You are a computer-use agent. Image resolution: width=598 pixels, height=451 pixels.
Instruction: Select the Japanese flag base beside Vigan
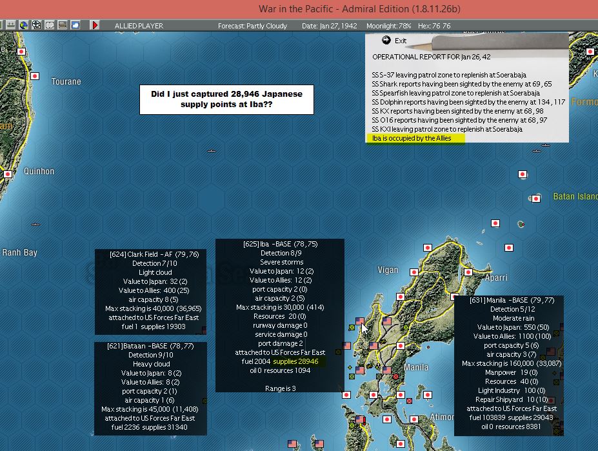(414, 272)
